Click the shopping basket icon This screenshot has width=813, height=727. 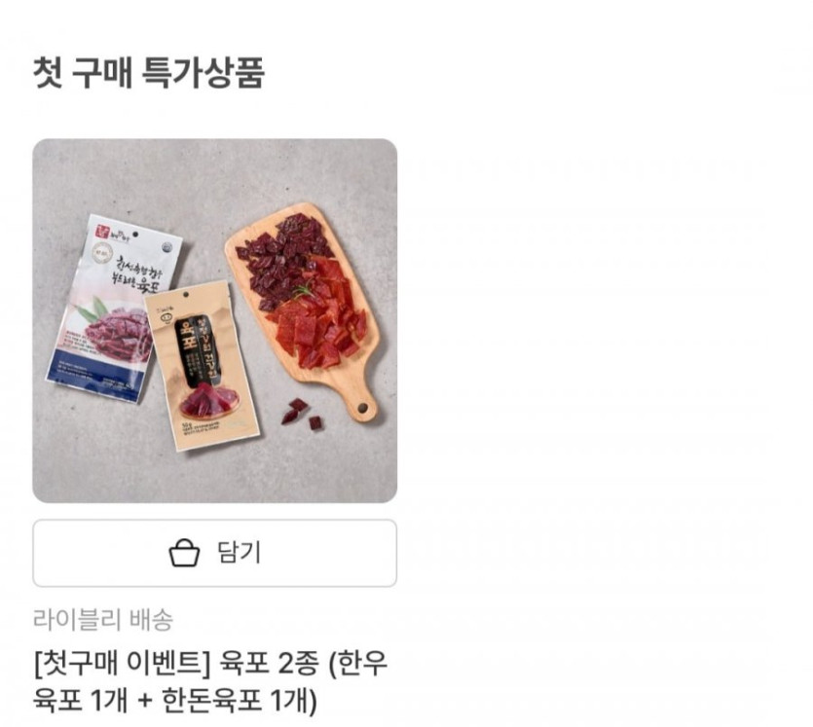(x=184, y=553)
